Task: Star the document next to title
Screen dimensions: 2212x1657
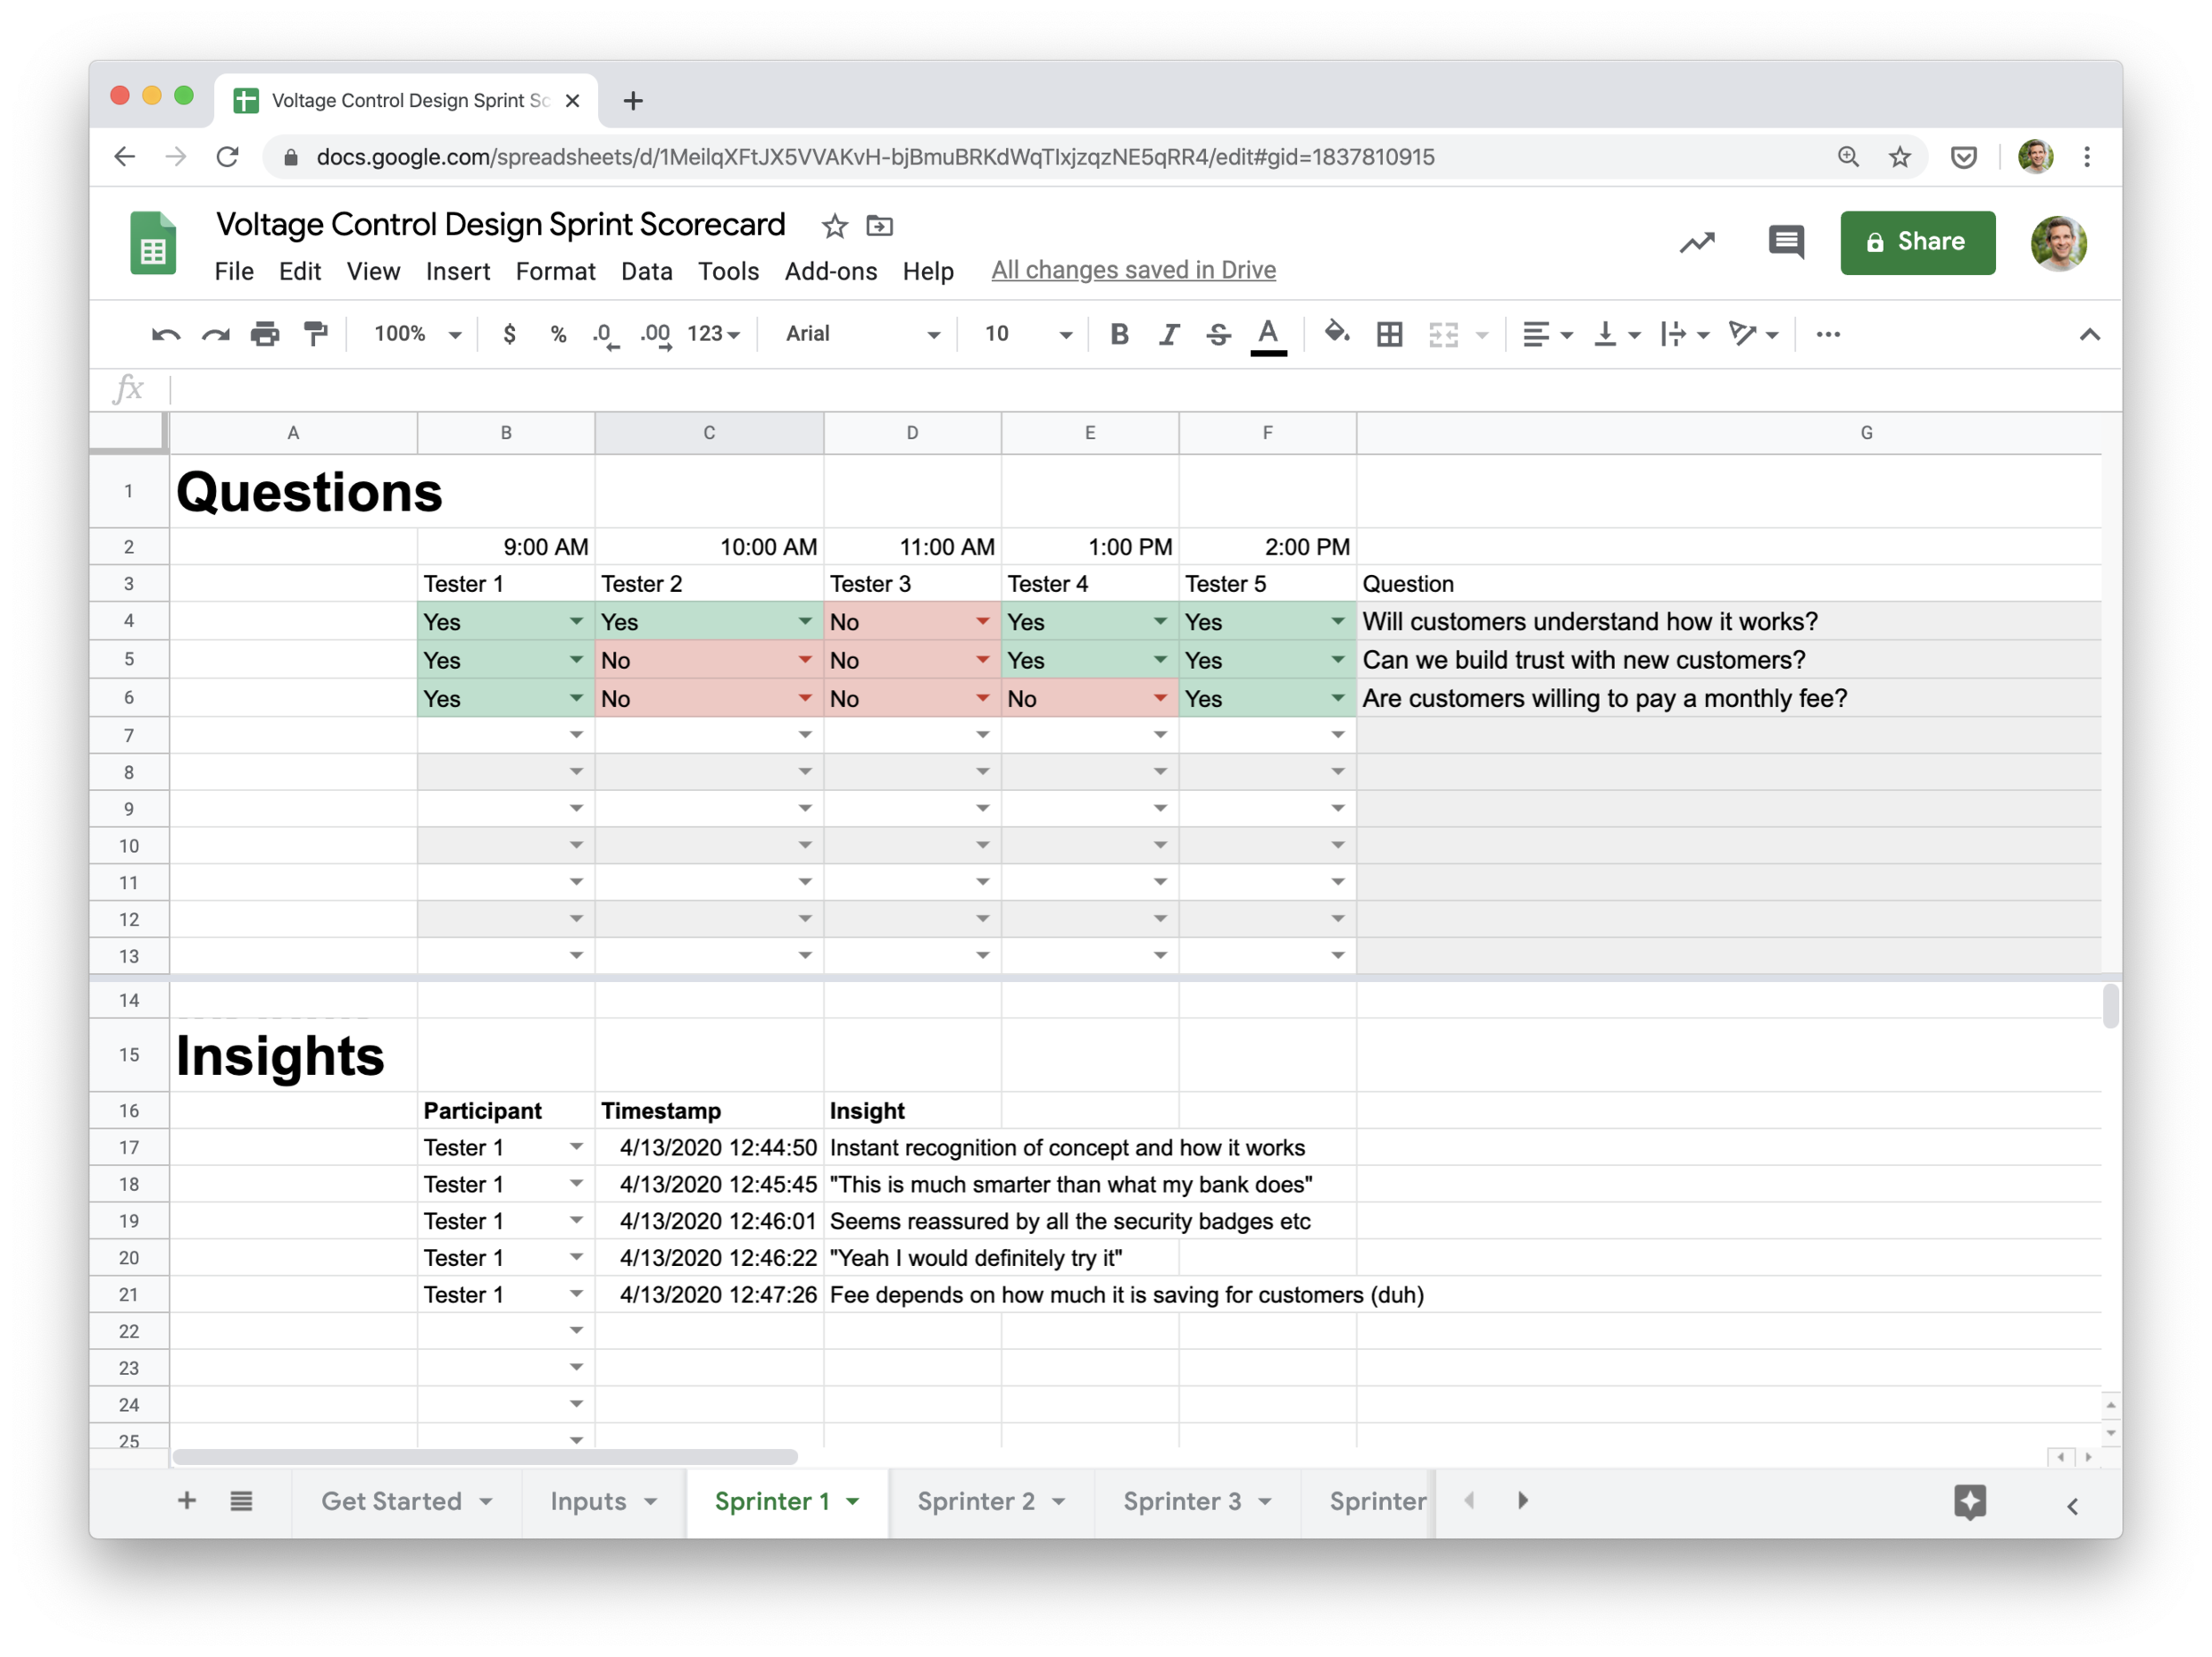Action: (x=834, y=226)
